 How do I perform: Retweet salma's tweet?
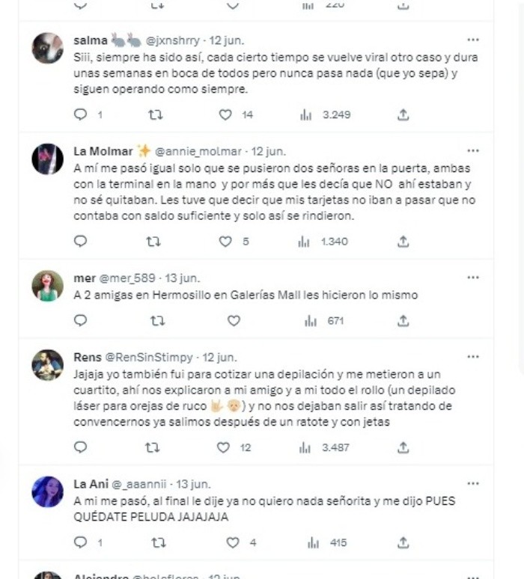tap(155, 114)
